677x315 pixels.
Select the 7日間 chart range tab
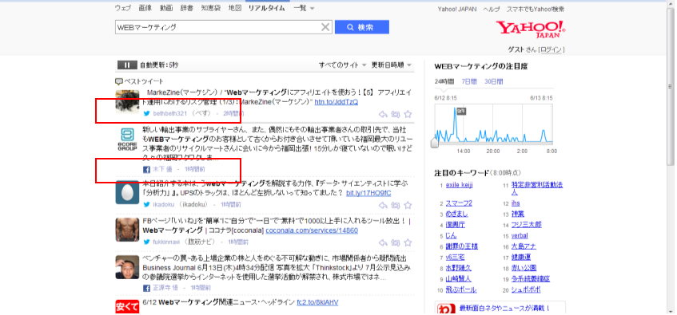pyautogui.click(x=469, y=81)
